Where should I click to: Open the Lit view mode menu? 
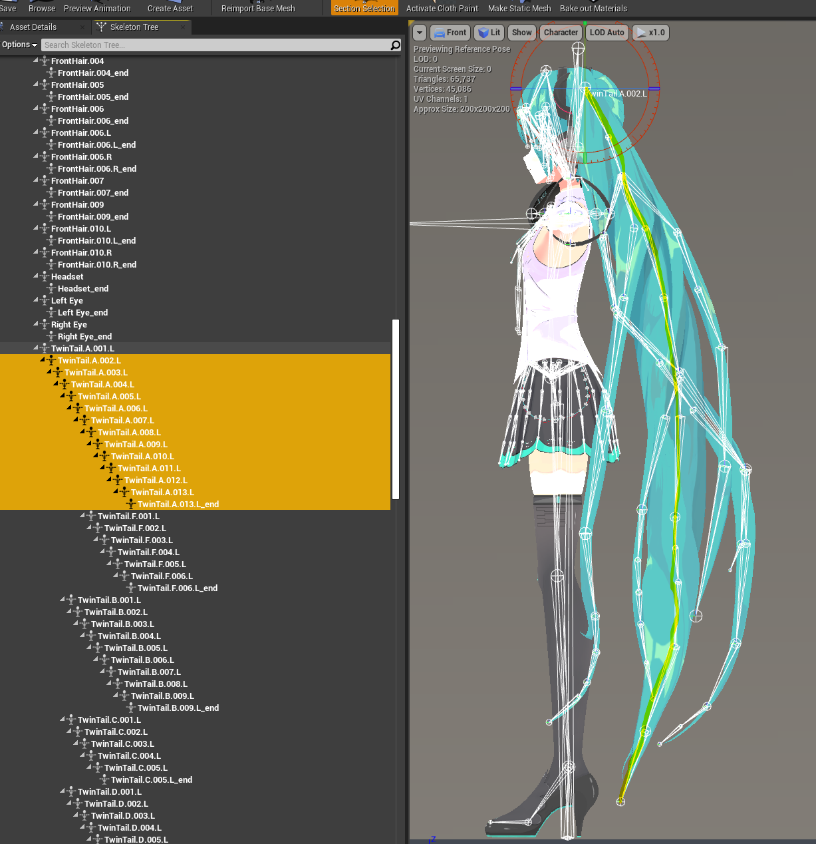[489, 33]
